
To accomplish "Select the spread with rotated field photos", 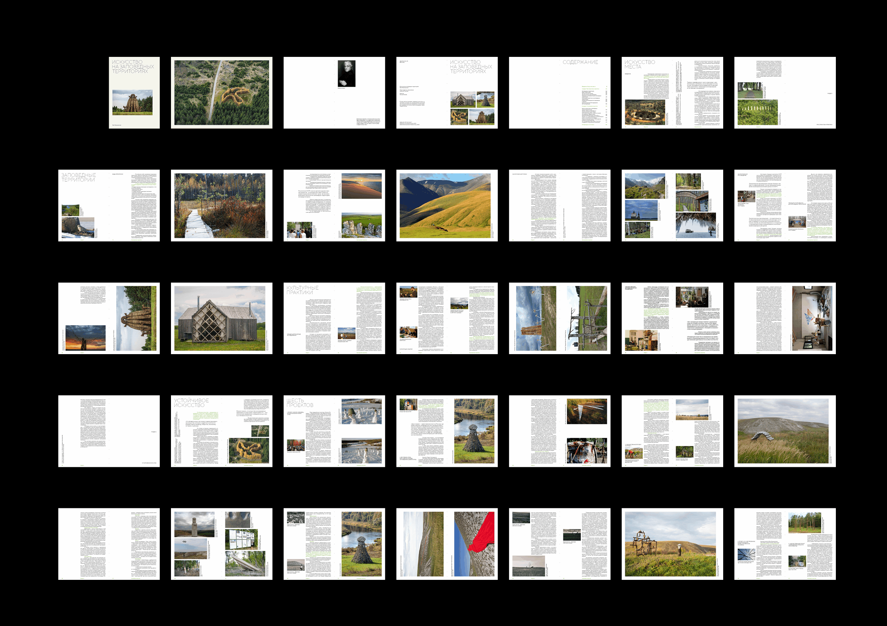I will pyautogui.click(x=559, y=318).
